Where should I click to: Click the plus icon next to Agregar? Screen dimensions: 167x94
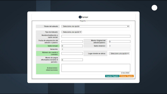click(x=80, y=17)
